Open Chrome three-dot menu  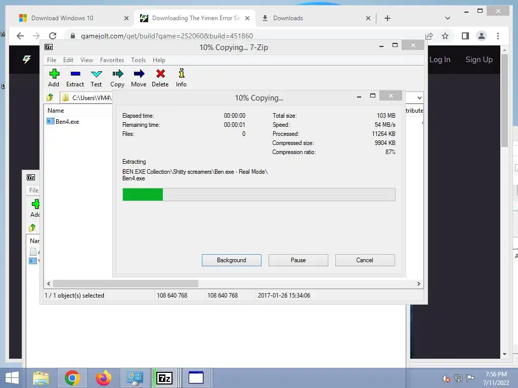(498, 36)
